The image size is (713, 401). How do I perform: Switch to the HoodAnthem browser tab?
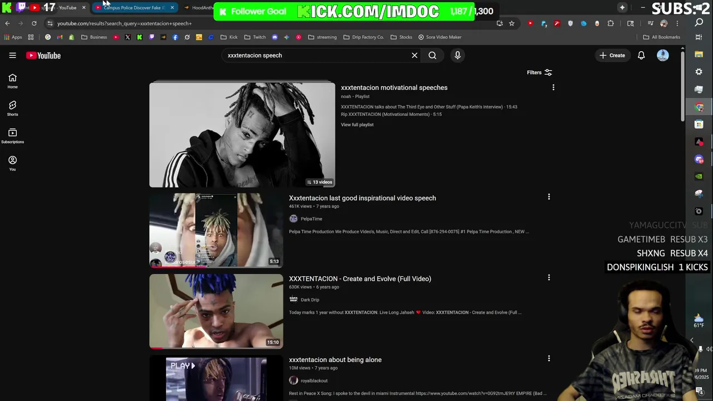(x=201, y=8)
